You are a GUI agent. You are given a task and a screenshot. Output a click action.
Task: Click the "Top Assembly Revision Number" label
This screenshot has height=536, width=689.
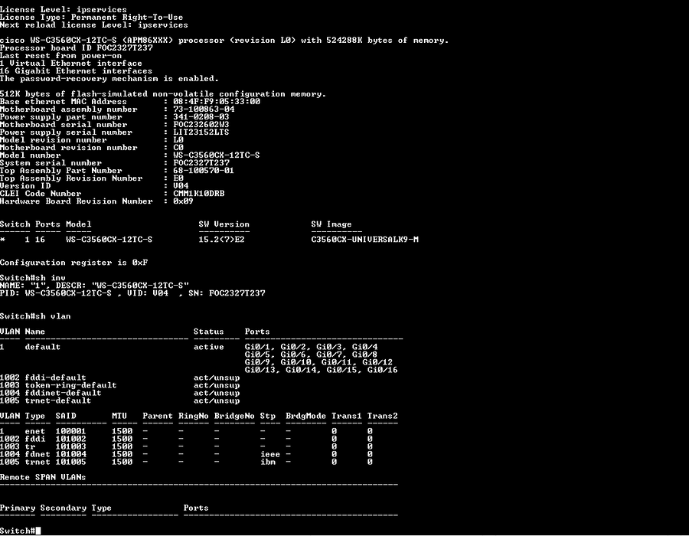point(71,178)
